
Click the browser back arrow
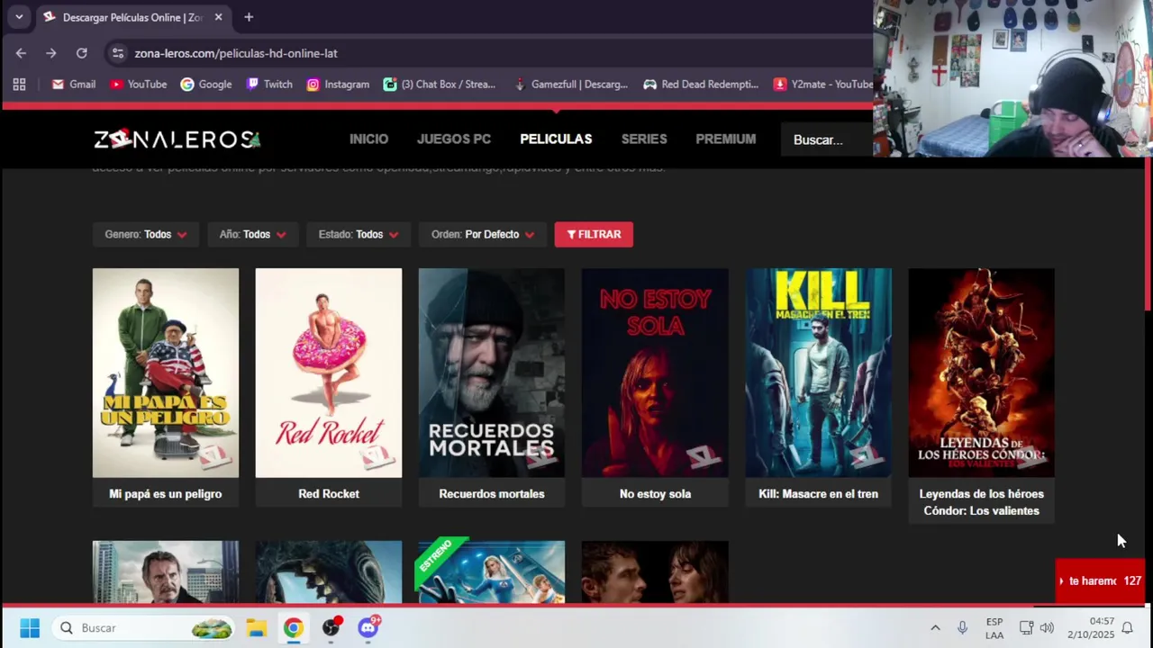[x=21, y=53]
